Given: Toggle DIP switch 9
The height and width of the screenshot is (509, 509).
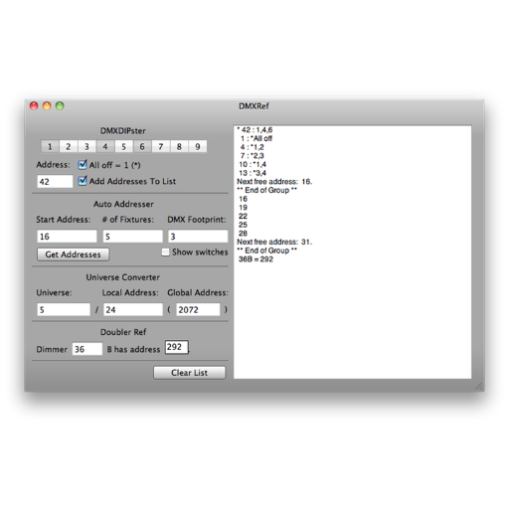Looking at the screenshot, I should (x=198, y=146).
